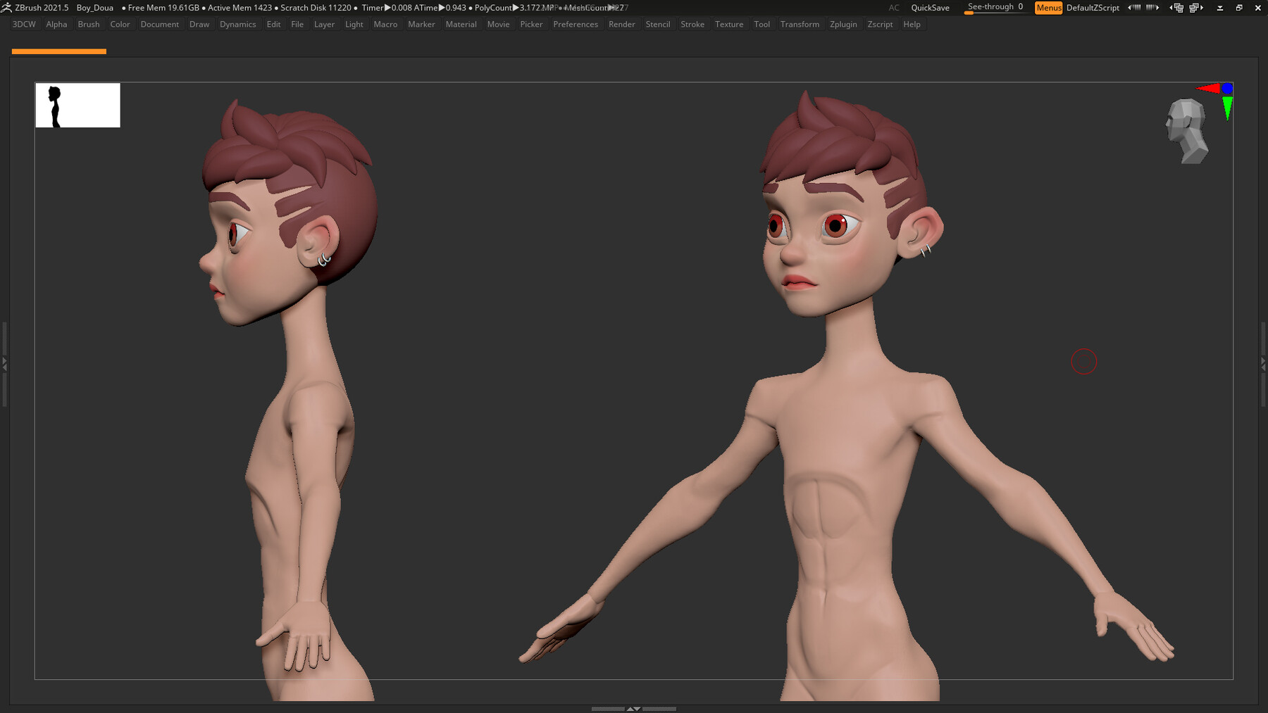Open the Marker menu

click(421, 25)
